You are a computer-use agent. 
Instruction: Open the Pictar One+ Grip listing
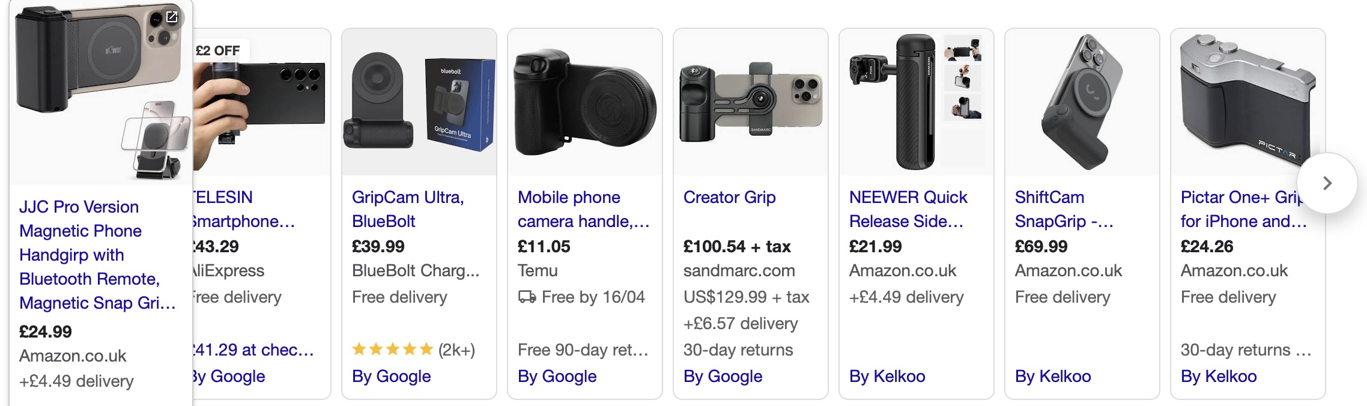[x=1241, y=209]
